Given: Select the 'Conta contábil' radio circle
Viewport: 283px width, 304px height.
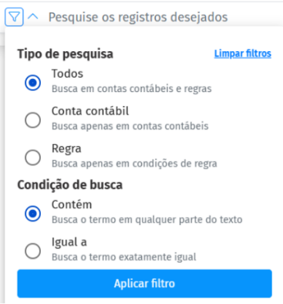Looking at the screenshot, I should click(x=33, y=120).
